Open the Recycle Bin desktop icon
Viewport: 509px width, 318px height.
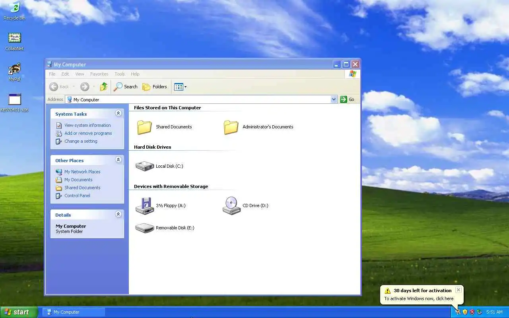tap(14, 11)
